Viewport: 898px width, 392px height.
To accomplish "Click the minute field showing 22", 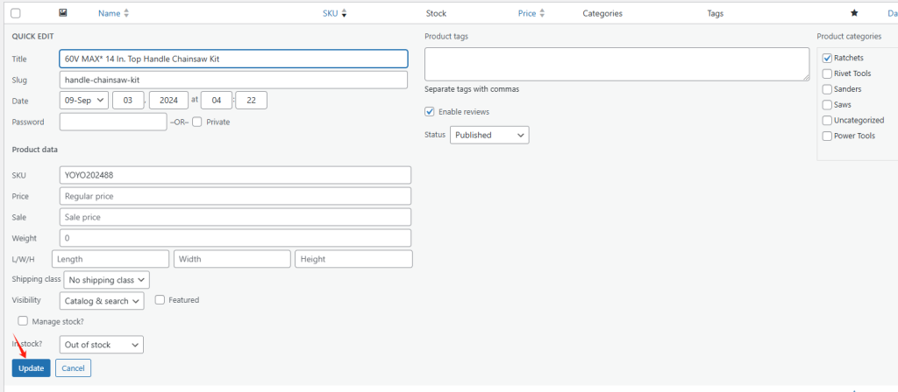I will point(251,100).
